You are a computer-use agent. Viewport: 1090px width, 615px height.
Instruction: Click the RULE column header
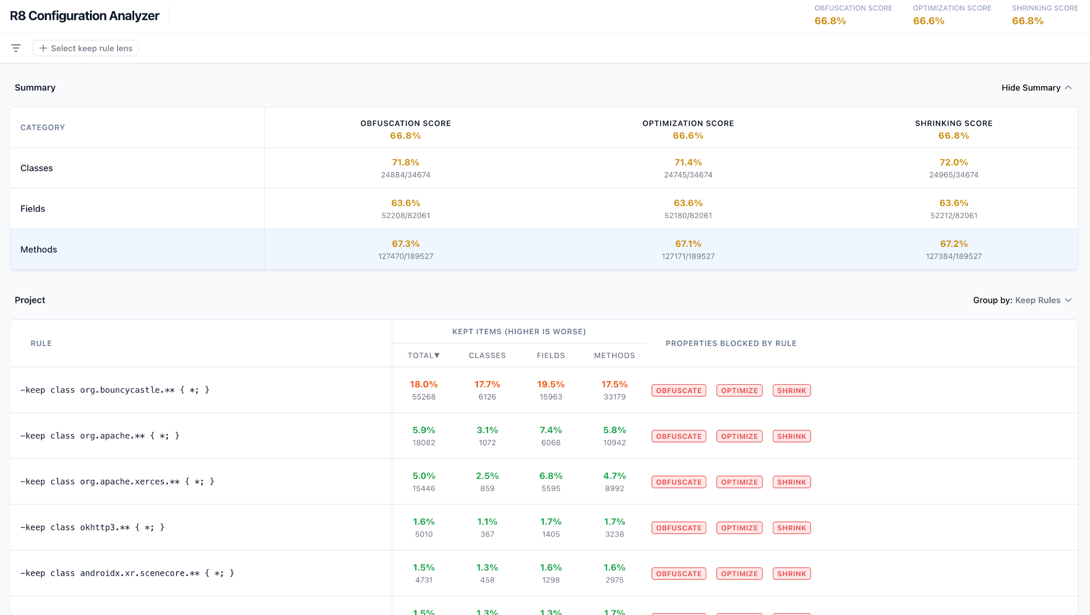coord(41,343)
